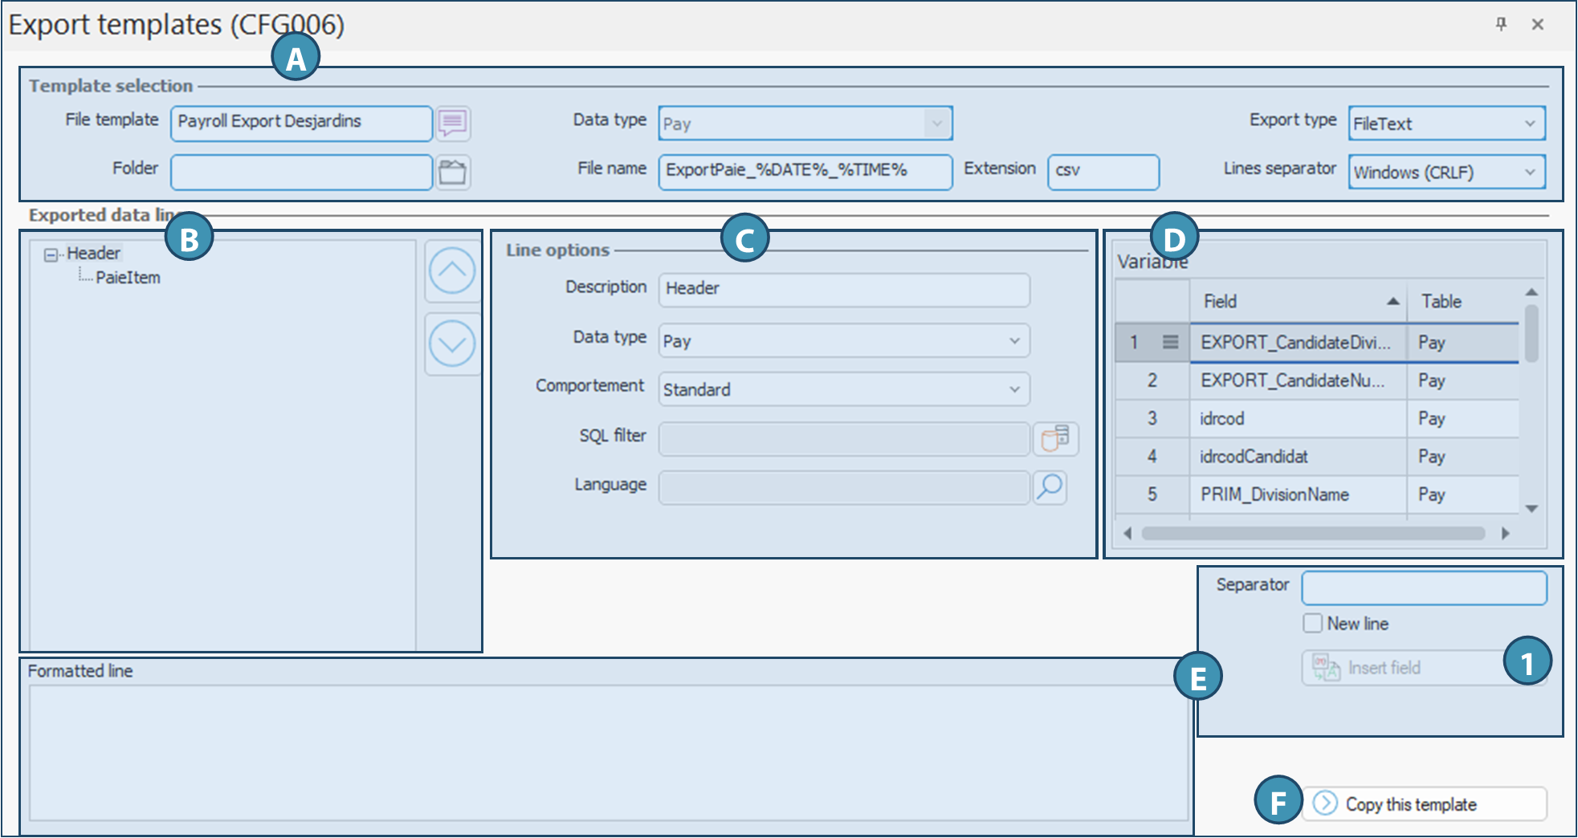Click the Separator input field
This screenshot has width=1578, height=838.
coord(1423,588)
